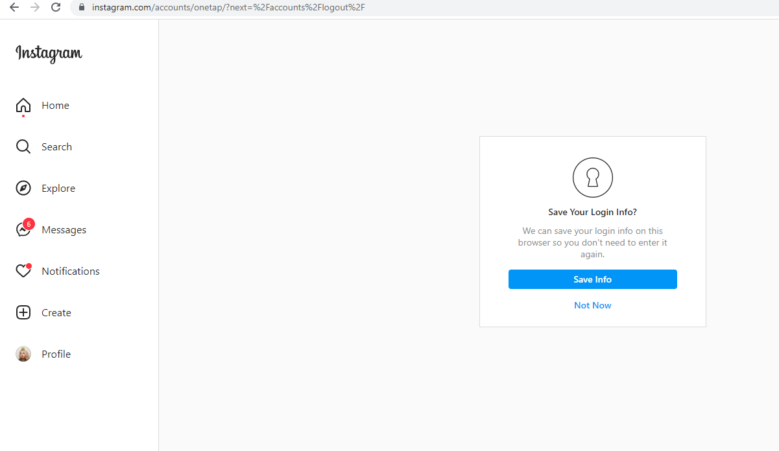Viewport: 779px width, 451px height.
Task: Click the Explore compass icon
Action: click(23, 189)
